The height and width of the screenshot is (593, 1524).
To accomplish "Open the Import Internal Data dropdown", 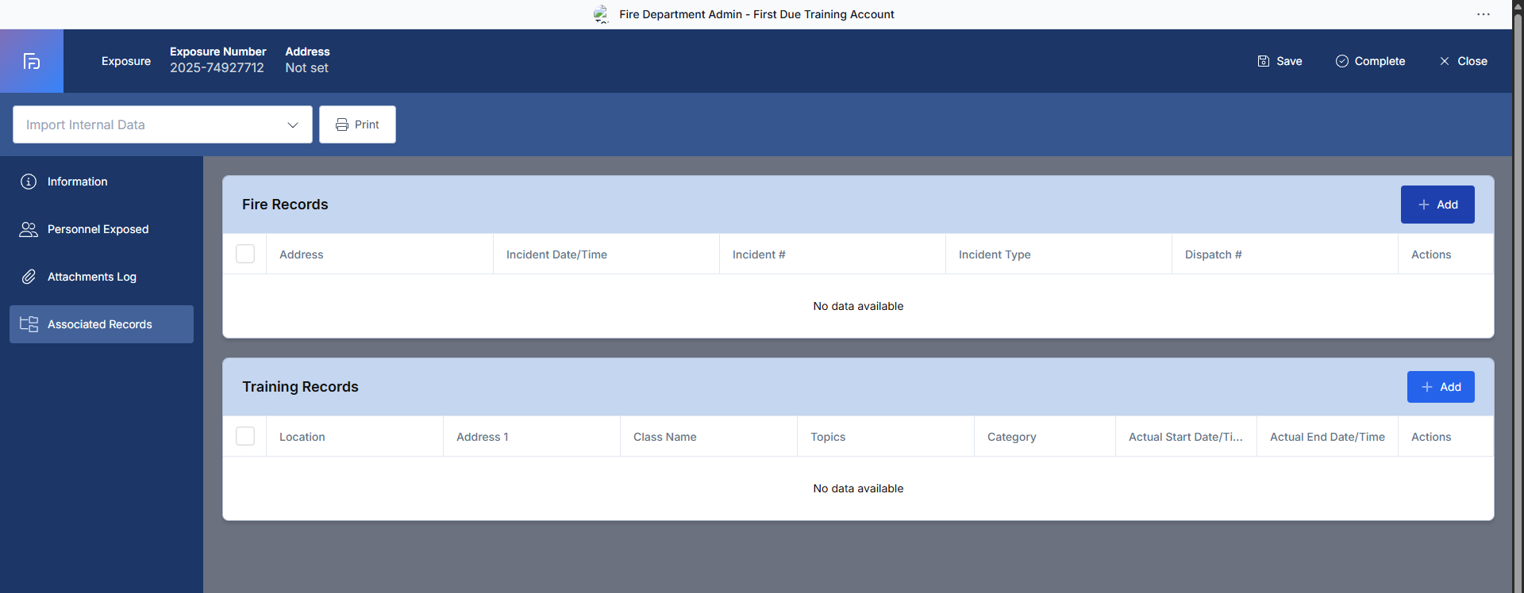I will (151, 124).
